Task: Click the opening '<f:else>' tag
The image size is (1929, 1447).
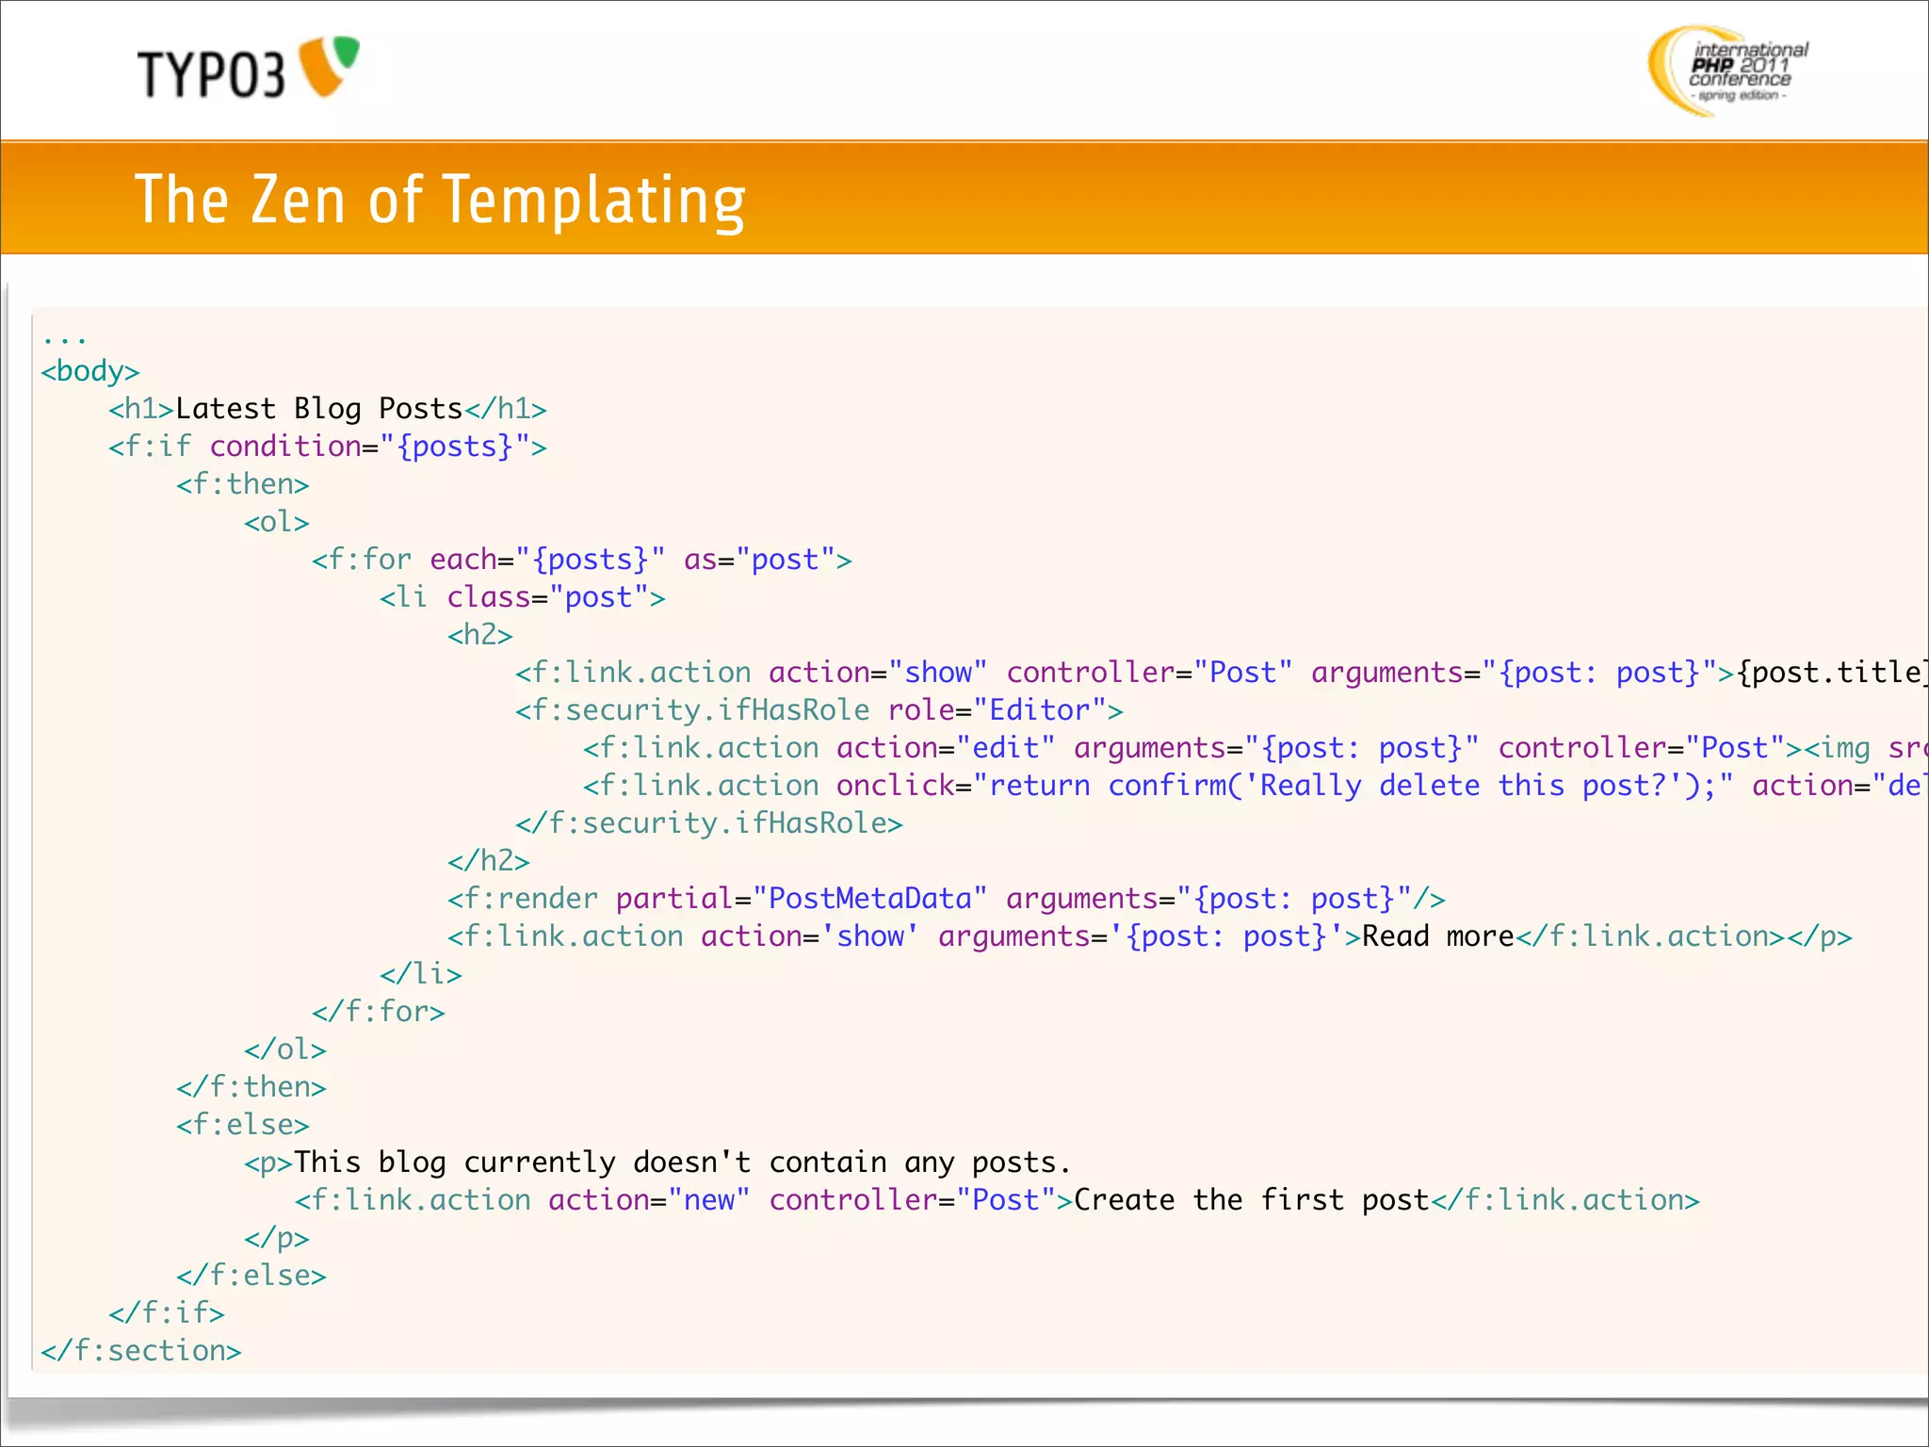Action: [x=243, y=1125]
